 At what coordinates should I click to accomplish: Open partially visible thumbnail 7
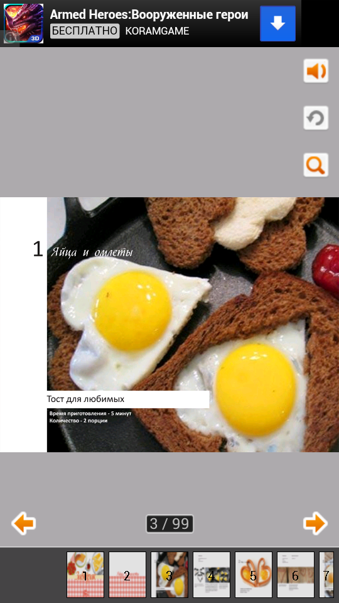(326, 575)
